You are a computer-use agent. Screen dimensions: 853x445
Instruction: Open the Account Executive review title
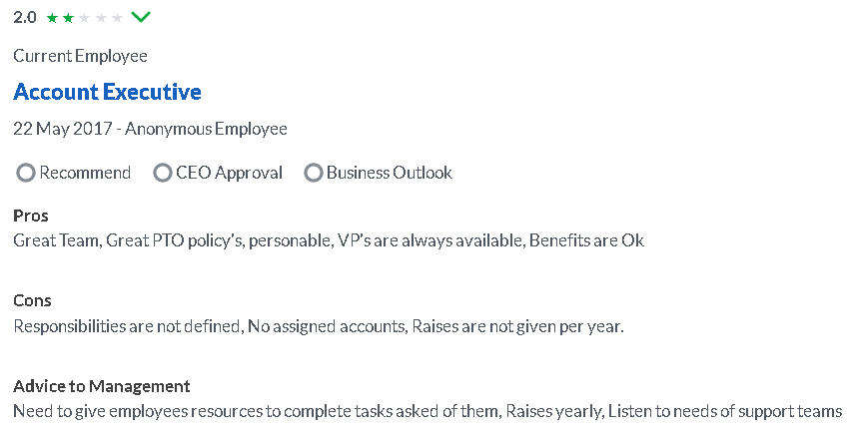107,92
